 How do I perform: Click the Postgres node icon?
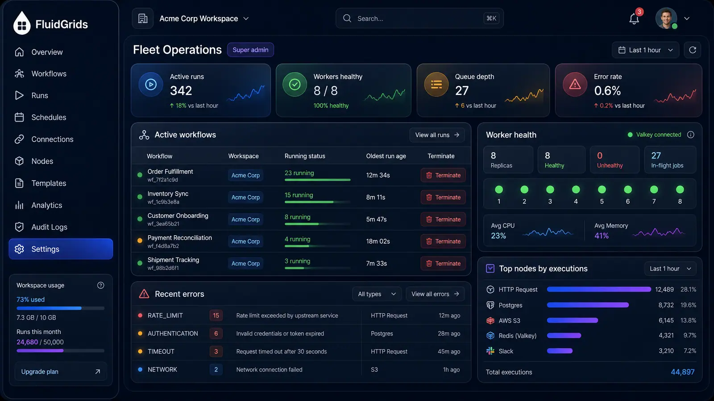pyautogui.click(x=490, y=305)
